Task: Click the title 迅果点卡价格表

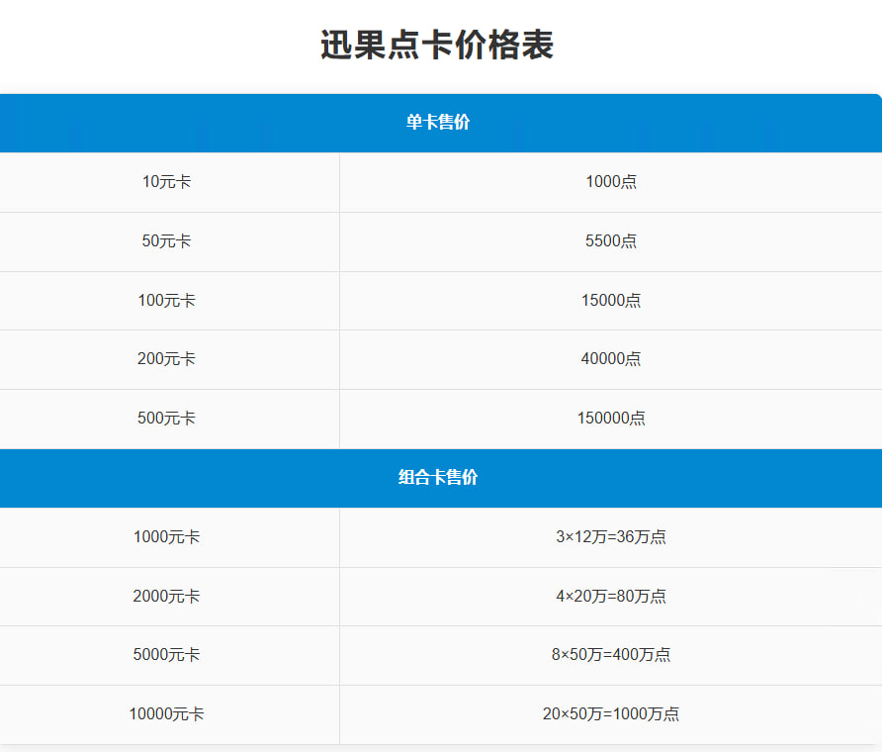Action: (437, 45)
